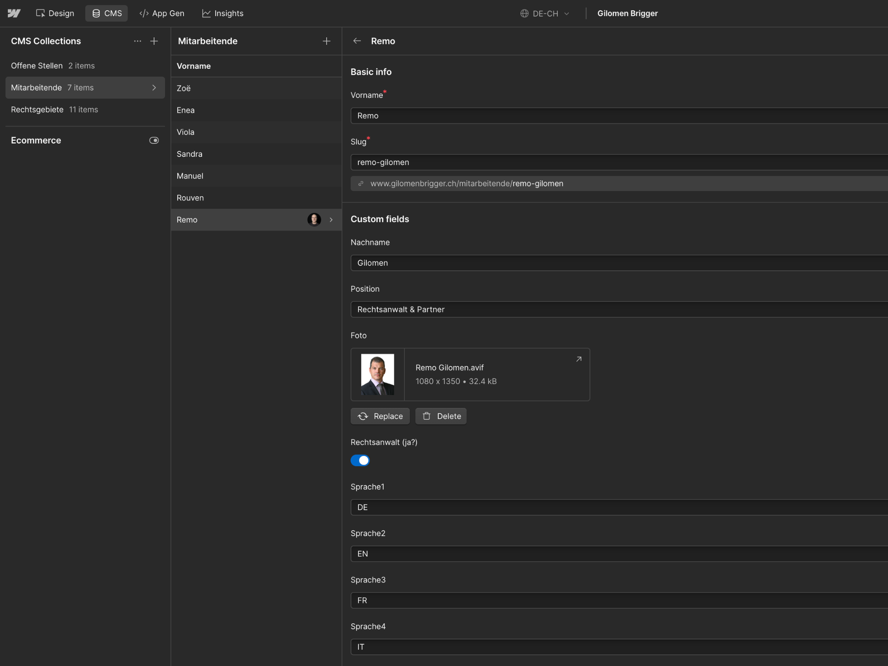Delete the Foto image
The width and height of the screenshot is (888, 666).
coord(441,416)
